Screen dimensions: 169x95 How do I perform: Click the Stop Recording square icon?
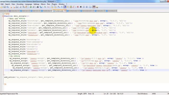(x=81, y=7)
